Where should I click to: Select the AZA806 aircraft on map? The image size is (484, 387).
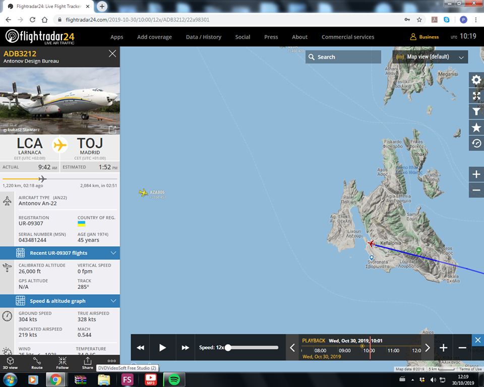143,192
